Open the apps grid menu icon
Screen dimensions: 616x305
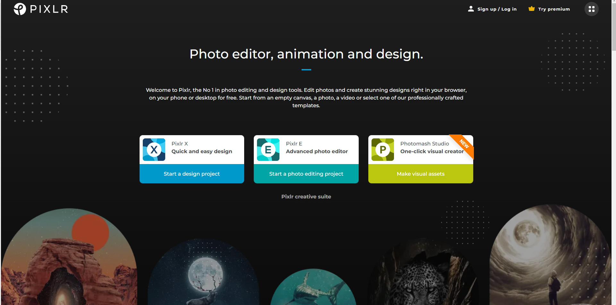coord(591,9)
